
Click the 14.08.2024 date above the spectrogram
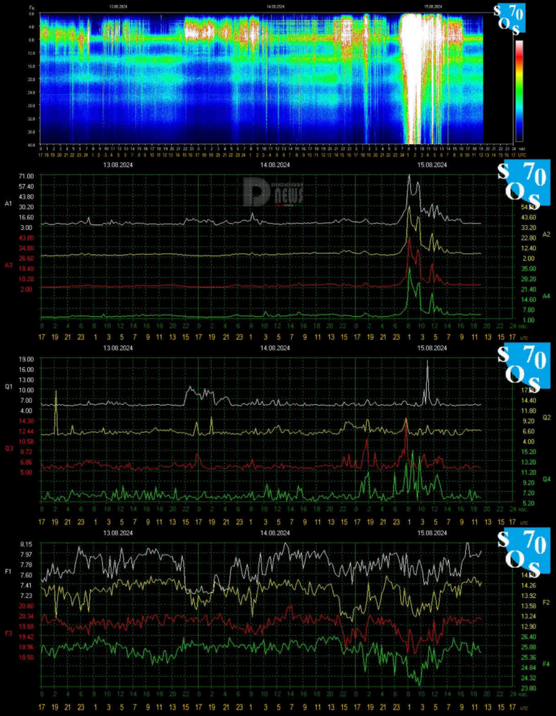tap(276, 6)
